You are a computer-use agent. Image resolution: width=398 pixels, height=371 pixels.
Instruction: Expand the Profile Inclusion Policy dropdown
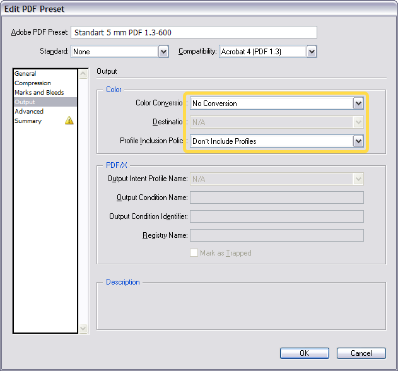(x=277, y=141)
